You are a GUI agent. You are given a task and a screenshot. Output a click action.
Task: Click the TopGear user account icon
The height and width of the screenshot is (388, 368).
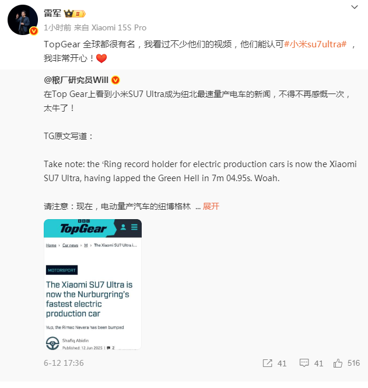pos(123,227)
